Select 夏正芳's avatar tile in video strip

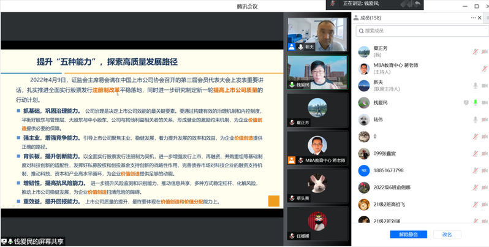tap(317, 110)
